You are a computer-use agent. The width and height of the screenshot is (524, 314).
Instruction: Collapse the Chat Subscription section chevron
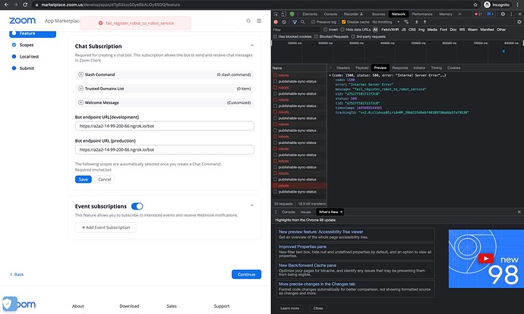[x=252, y=46]
